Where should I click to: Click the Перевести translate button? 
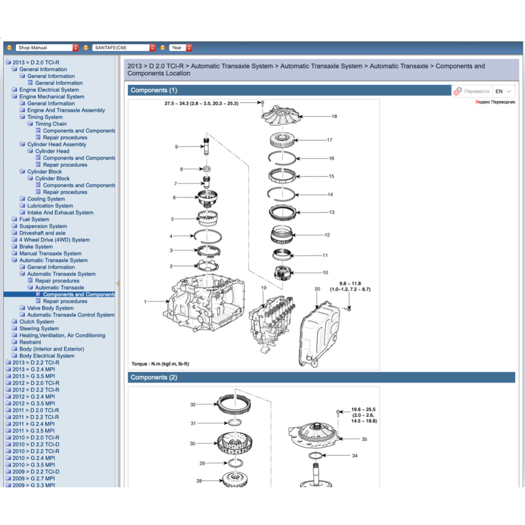point(477,91)
